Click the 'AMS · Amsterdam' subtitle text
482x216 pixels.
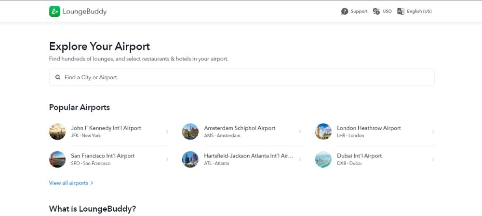coord(222,135)
